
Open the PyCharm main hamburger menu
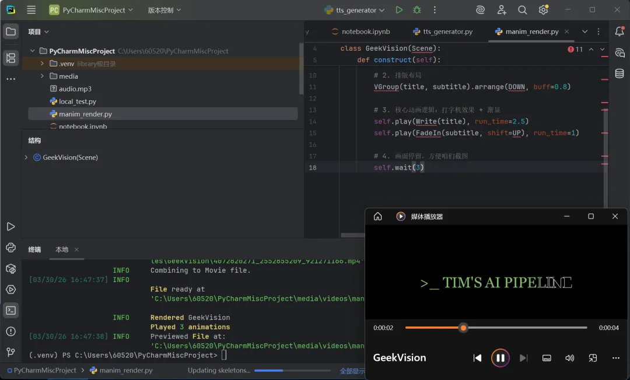click(x=32, y=10)
